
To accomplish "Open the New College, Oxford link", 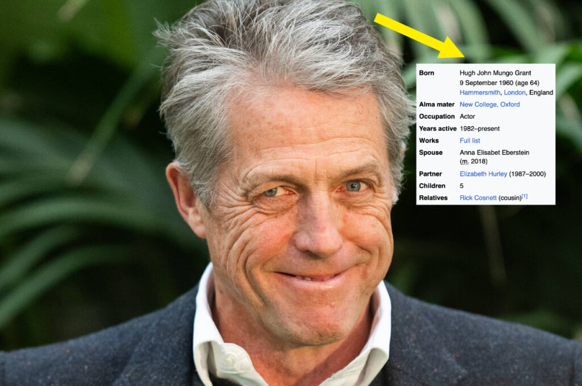I will pyautogui.click(x=489, y=104).
